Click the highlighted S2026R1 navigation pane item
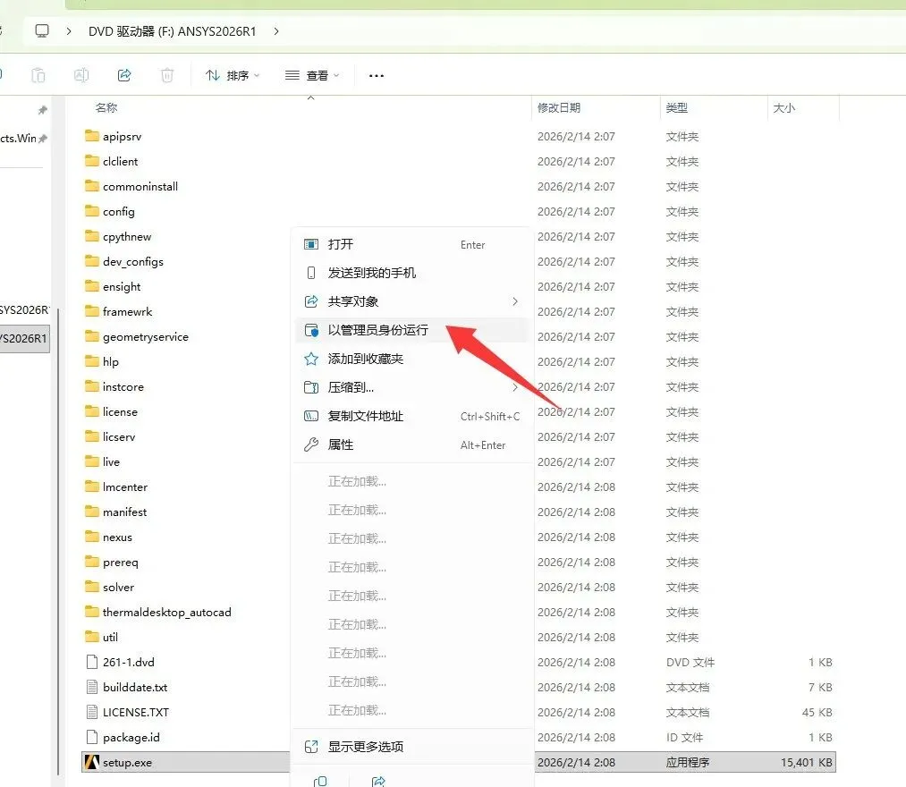The height and width of the screenshot is (787, 906). pyautogui.click(x=24, y=339)
